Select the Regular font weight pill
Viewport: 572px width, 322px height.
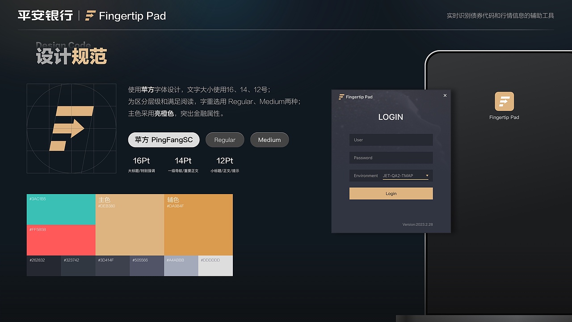(225, 140)
